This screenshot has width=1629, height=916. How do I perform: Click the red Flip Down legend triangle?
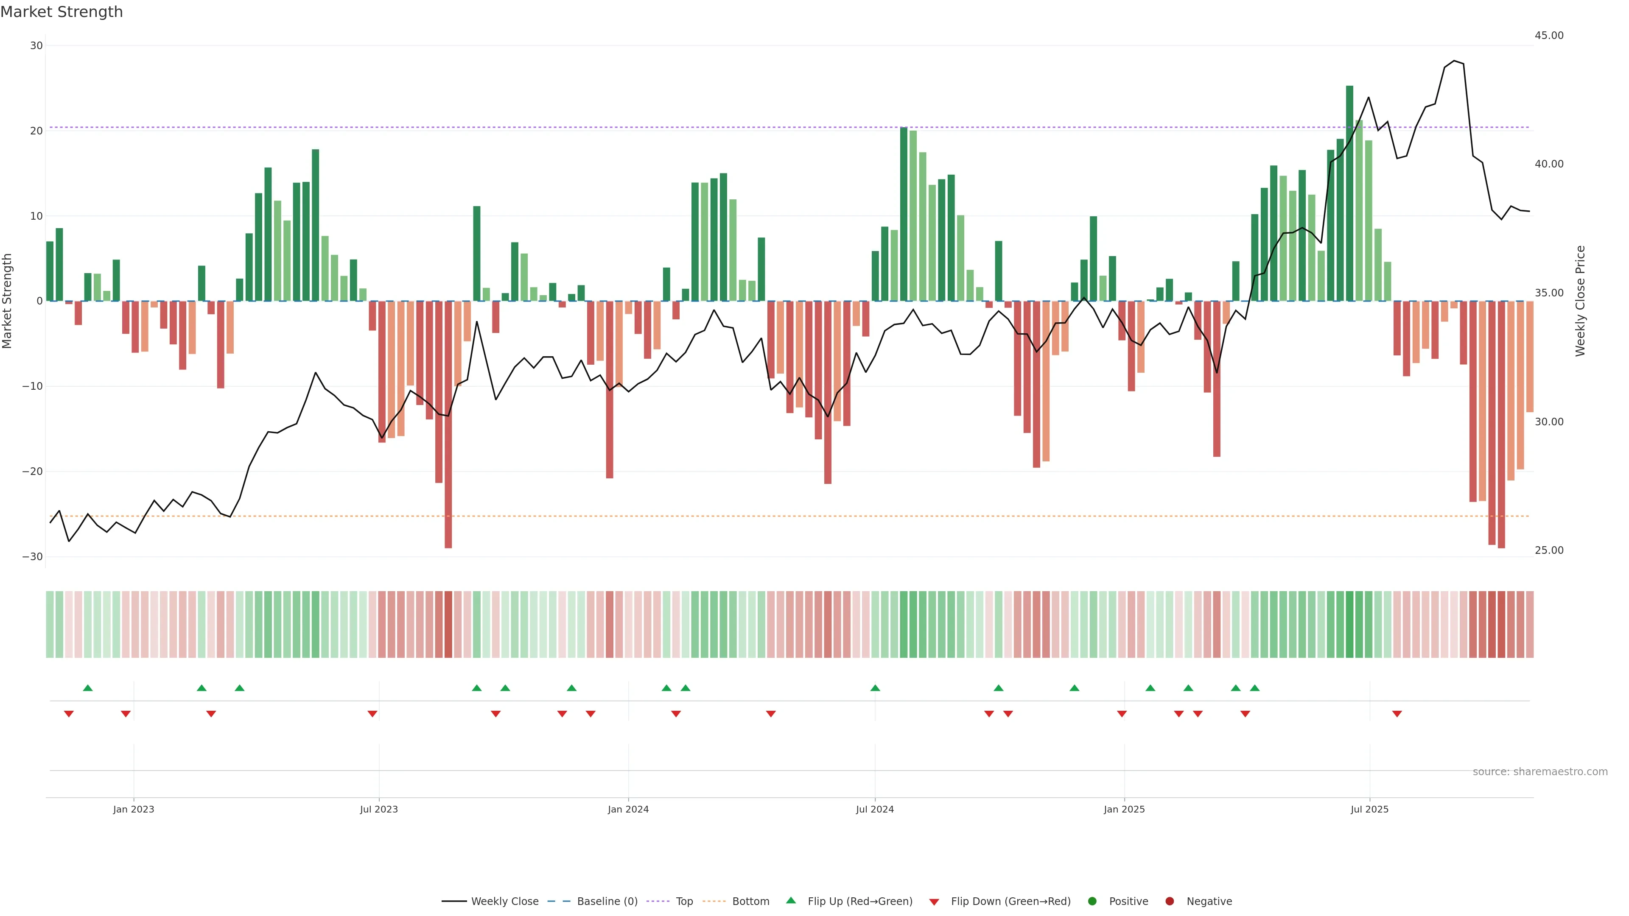[934, 902]
